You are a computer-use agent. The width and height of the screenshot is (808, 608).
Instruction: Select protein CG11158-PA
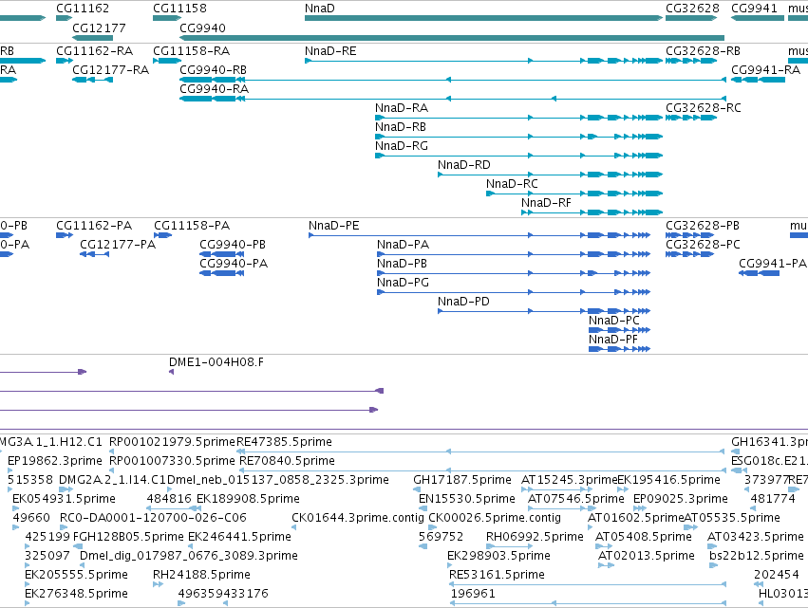[x=163, y=235]
